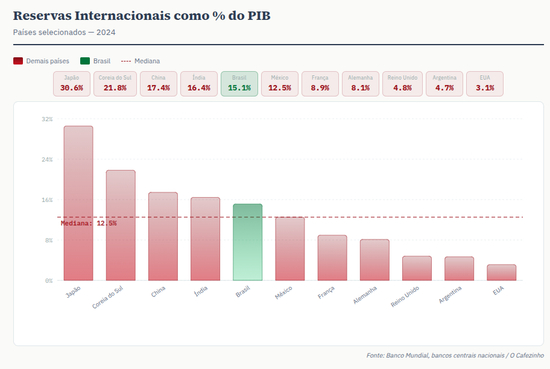Click the França bar
550x369 pixels.
click(332, 258)
